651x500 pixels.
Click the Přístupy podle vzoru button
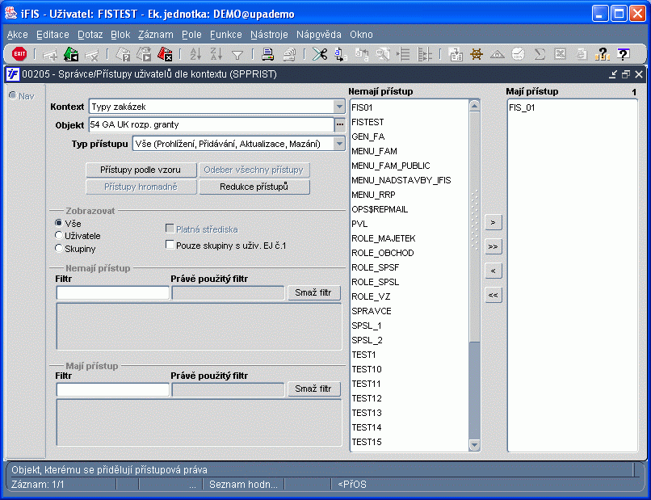point(141,170)
